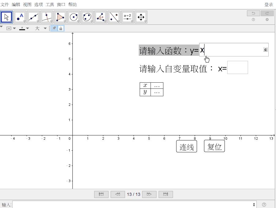Click the 复位 button
The height and width of the screenshot is (208, 276).
click(x=214, y=146)
